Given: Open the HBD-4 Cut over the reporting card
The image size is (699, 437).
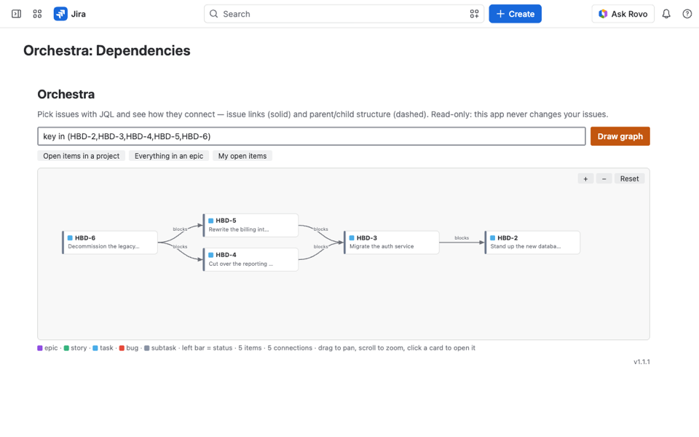Looking at the screenshot, I should pyautogui.click(x=250, y=259).
